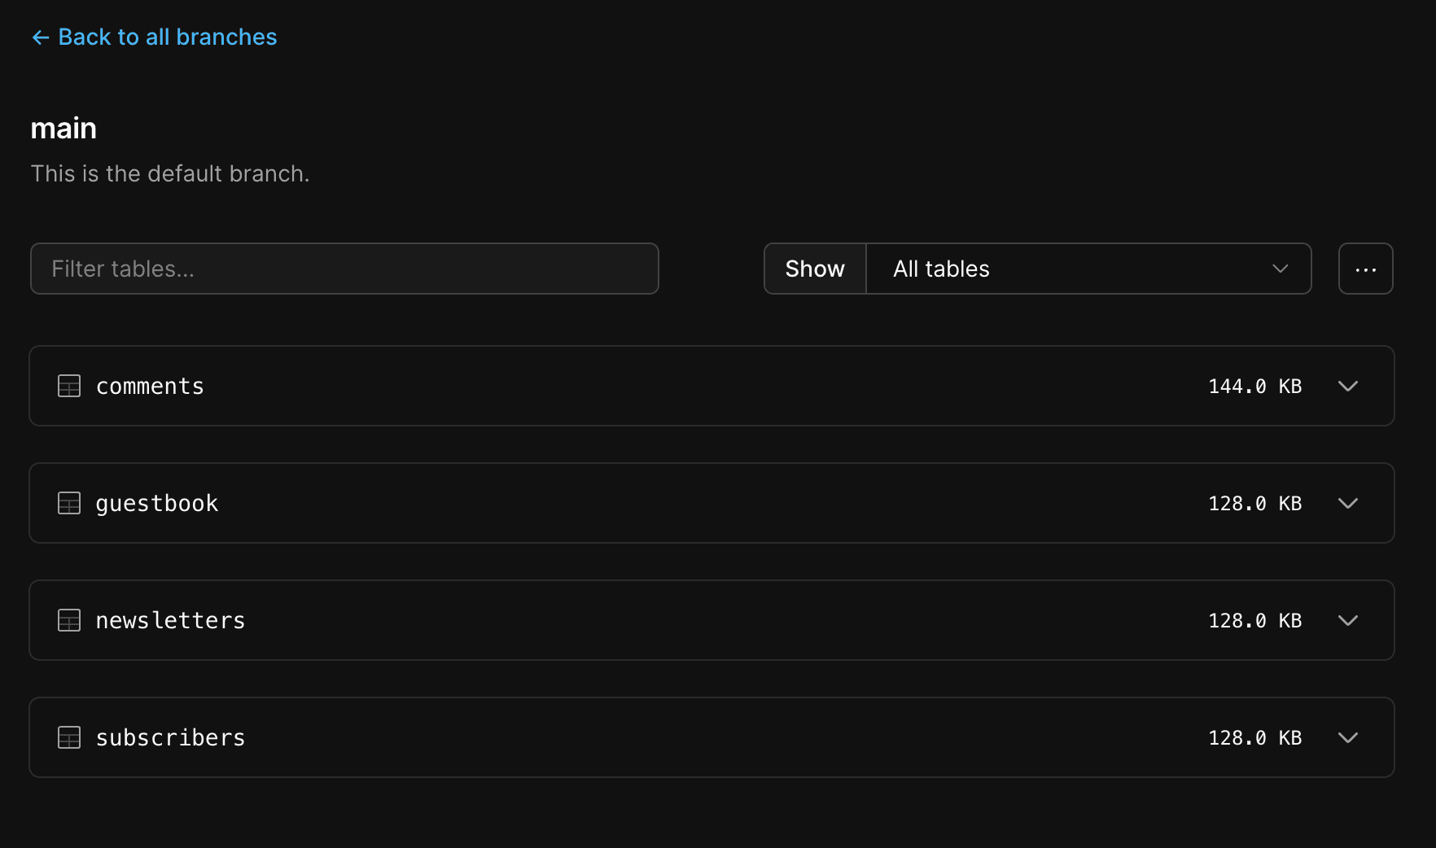Click the main branch heading
This screenshot has width=1436, height=848.
(63, 129)
